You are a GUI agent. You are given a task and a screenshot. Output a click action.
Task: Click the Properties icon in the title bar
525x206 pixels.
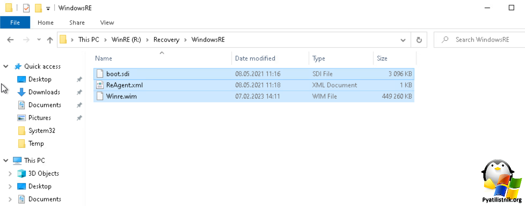pos(26,8)
